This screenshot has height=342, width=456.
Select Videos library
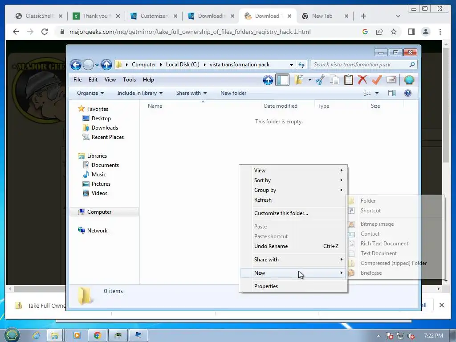pyautogui.click(x=99, y=193)
